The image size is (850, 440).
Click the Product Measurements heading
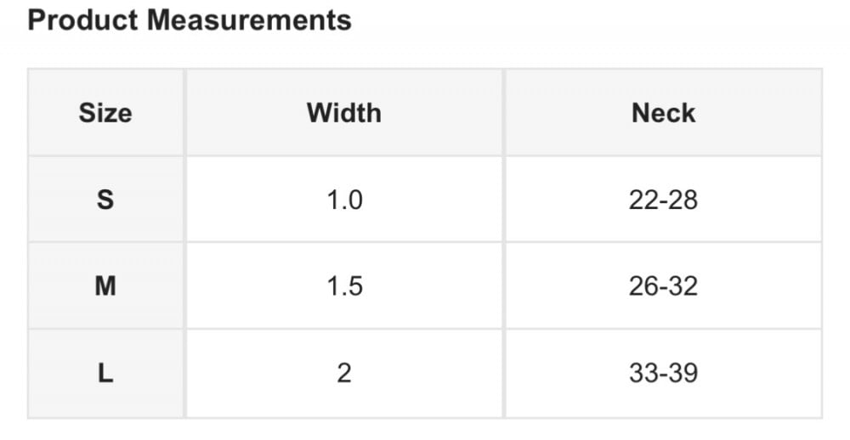click(189, 20)
